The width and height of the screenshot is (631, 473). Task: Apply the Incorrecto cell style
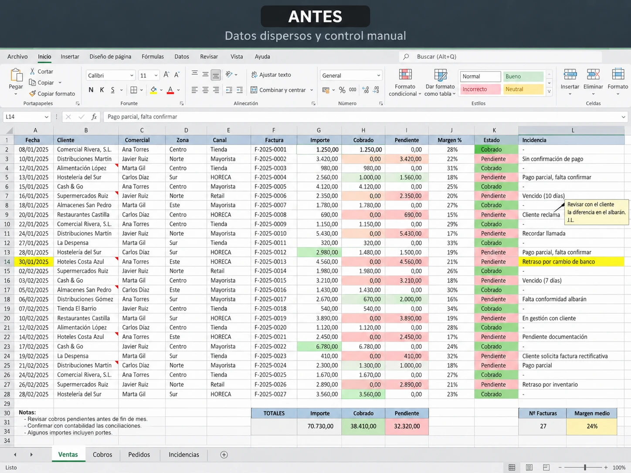coord(480,89)
